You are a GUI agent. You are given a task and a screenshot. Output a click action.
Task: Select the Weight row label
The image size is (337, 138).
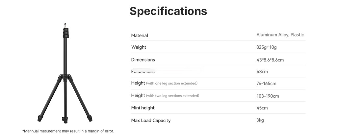coord(139,47)
